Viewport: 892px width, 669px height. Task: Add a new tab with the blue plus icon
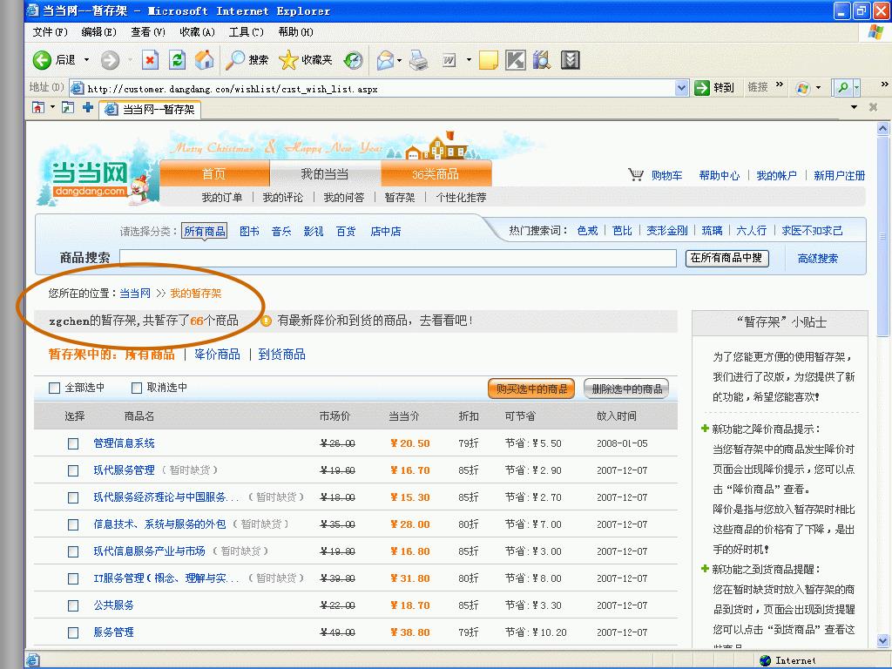click(x=88, y=107)
